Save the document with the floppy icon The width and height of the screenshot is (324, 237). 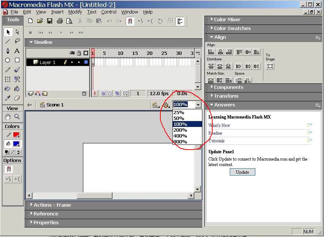pos(50,21)
